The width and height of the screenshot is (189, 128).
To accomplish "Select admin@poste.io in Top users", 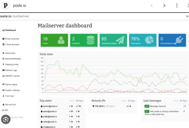I will (x=50, y=106).
